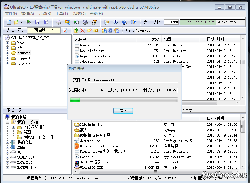This screenshot has height=183, width=250.
Task: Open the 选项(O) menu
Action: [79, 14]
